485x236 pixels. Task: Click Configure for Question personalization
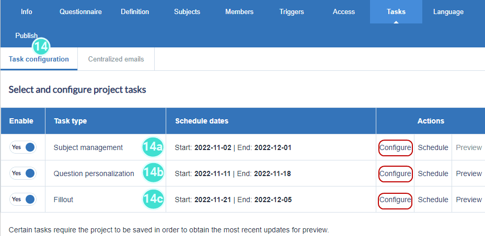[395, 173]
